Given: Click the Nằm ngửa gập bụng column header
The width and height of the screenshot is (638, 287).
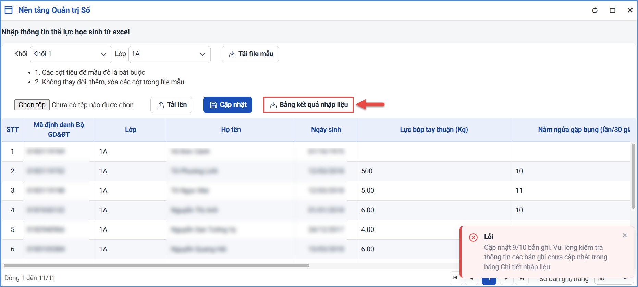Looking at the screenshot, I should pyautogui.click(x=571, y=129).
